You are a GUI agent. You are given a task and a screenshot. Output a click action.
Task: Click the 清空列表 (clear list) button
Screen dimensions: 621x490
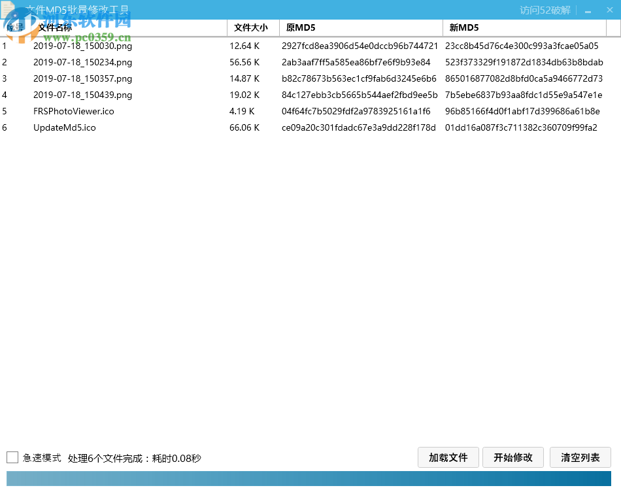click(580, 457)
